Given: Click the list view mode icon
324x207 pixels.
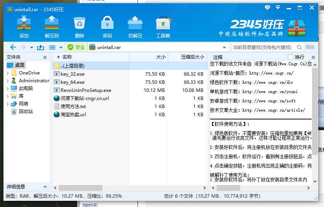Looking at the screenshot, I should [52, 48].
